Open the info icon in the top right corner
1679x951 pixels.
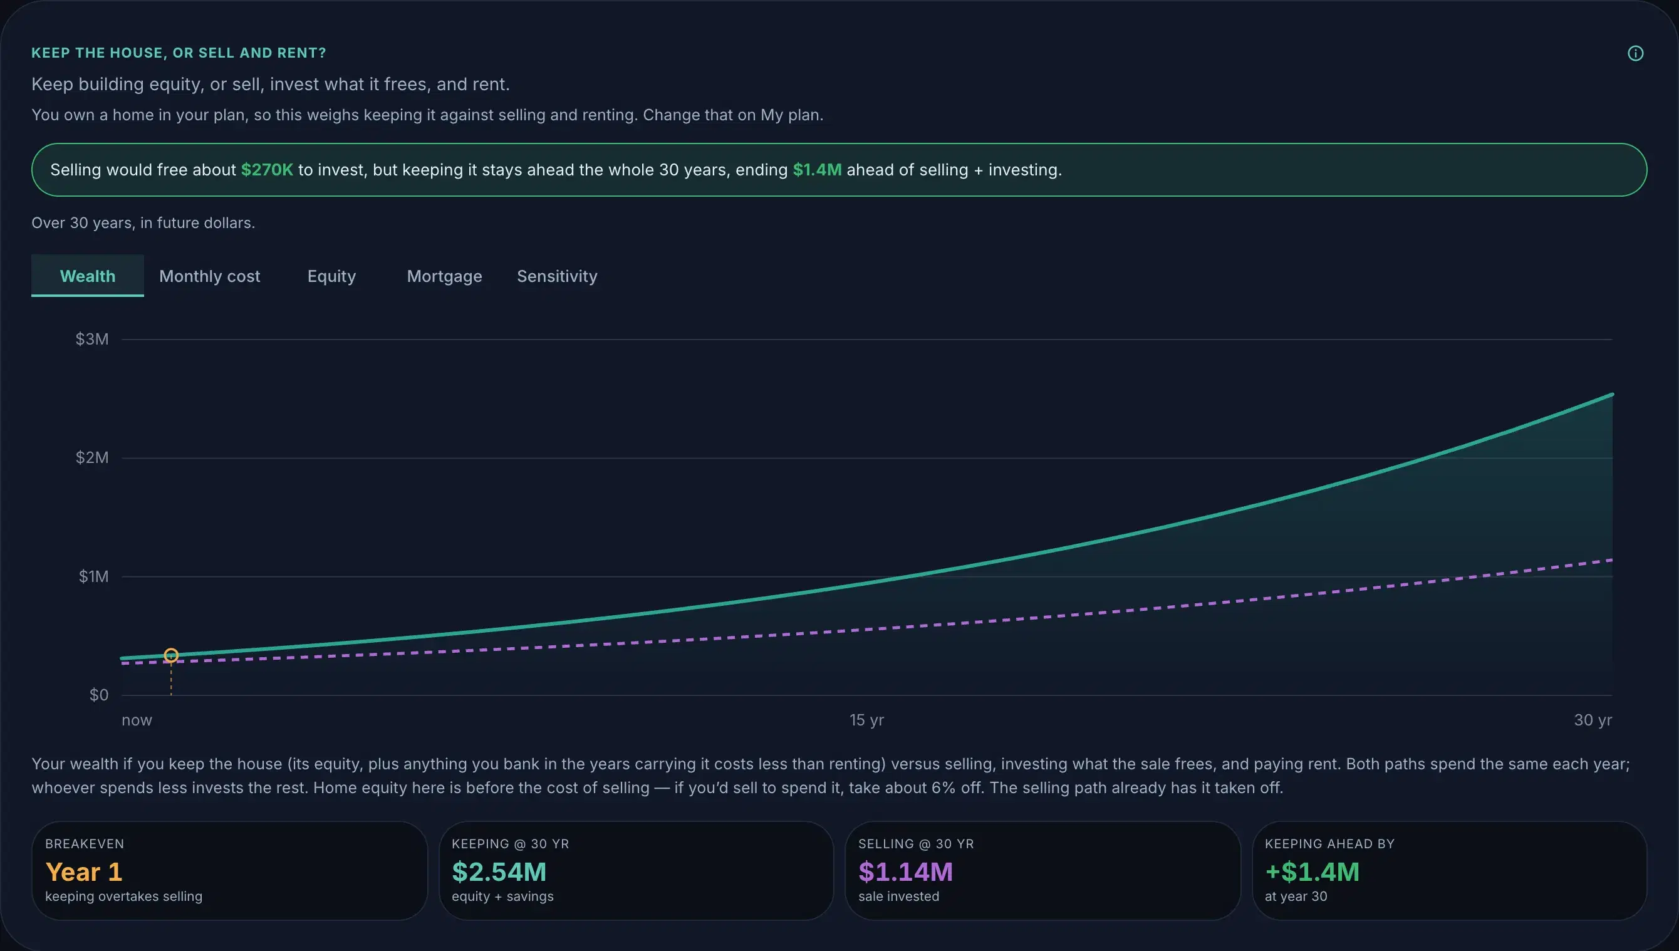1635,53
